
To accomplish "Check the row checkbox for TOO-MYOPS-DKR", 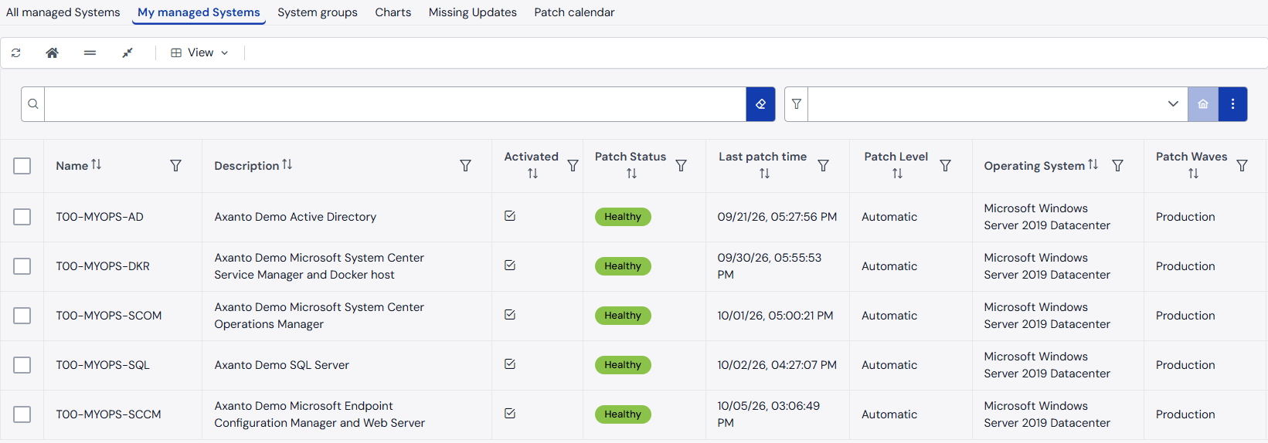I will tap(22, 266).
